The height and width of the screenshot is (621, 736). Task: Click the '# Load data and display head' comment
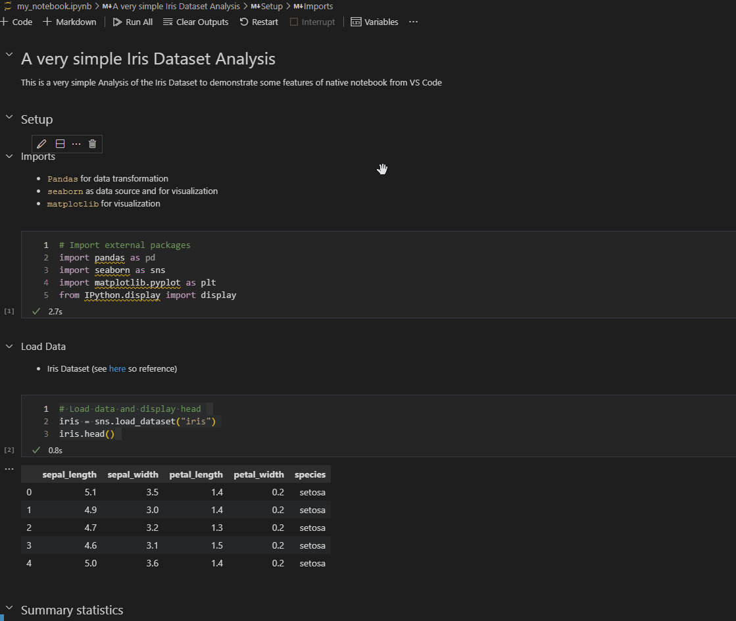130,409
